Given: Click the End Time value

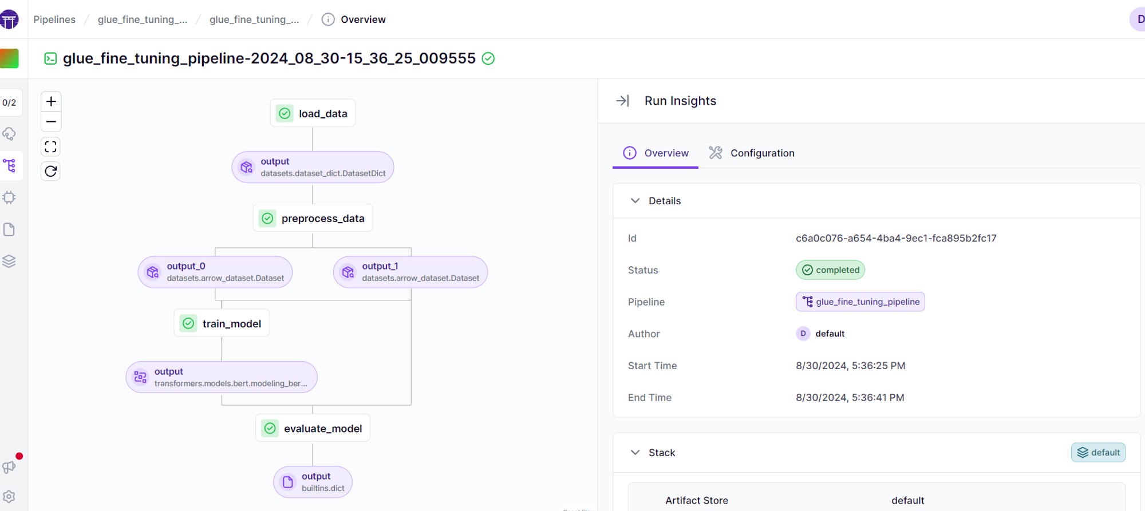Looking at the screenshot, I should 850,398.
